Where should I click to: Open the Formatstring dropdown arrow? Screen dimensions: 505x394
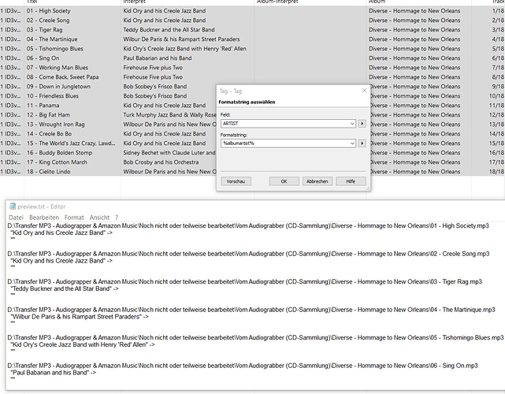tap(352, 143)
